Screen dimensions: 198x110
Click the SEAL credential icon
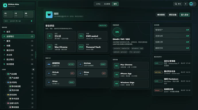pyautogui.click(x=81, y=36)
